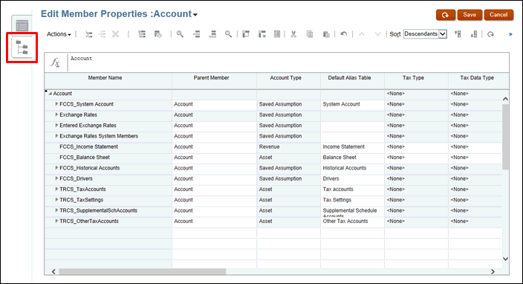This screenshot has height=284, width=523.
Task: Expand the TRCS_TaxAccounts member
Action: point(56,190)
